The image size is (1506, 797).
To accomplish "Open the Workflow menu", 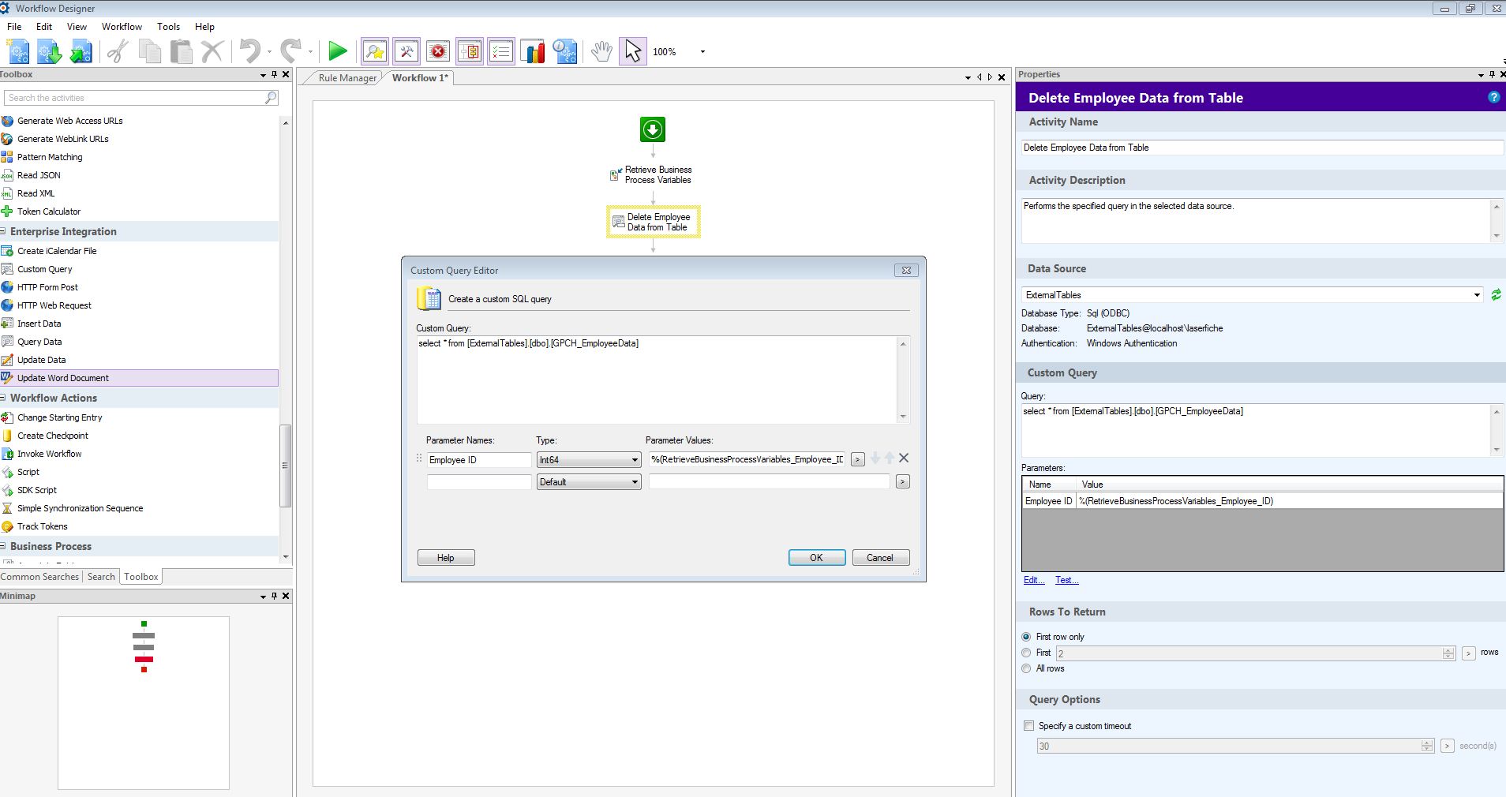I will [122, 27].
